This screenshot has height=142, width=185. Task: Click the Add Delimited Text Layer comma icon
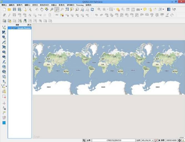click(4, 82)
